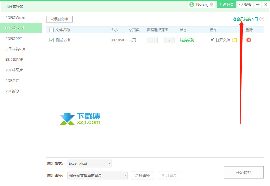This screenshot has height=186, width=270.
Task: Expand the 输出格式 Excel(.xlsx) dropdown
Action: 89,163
